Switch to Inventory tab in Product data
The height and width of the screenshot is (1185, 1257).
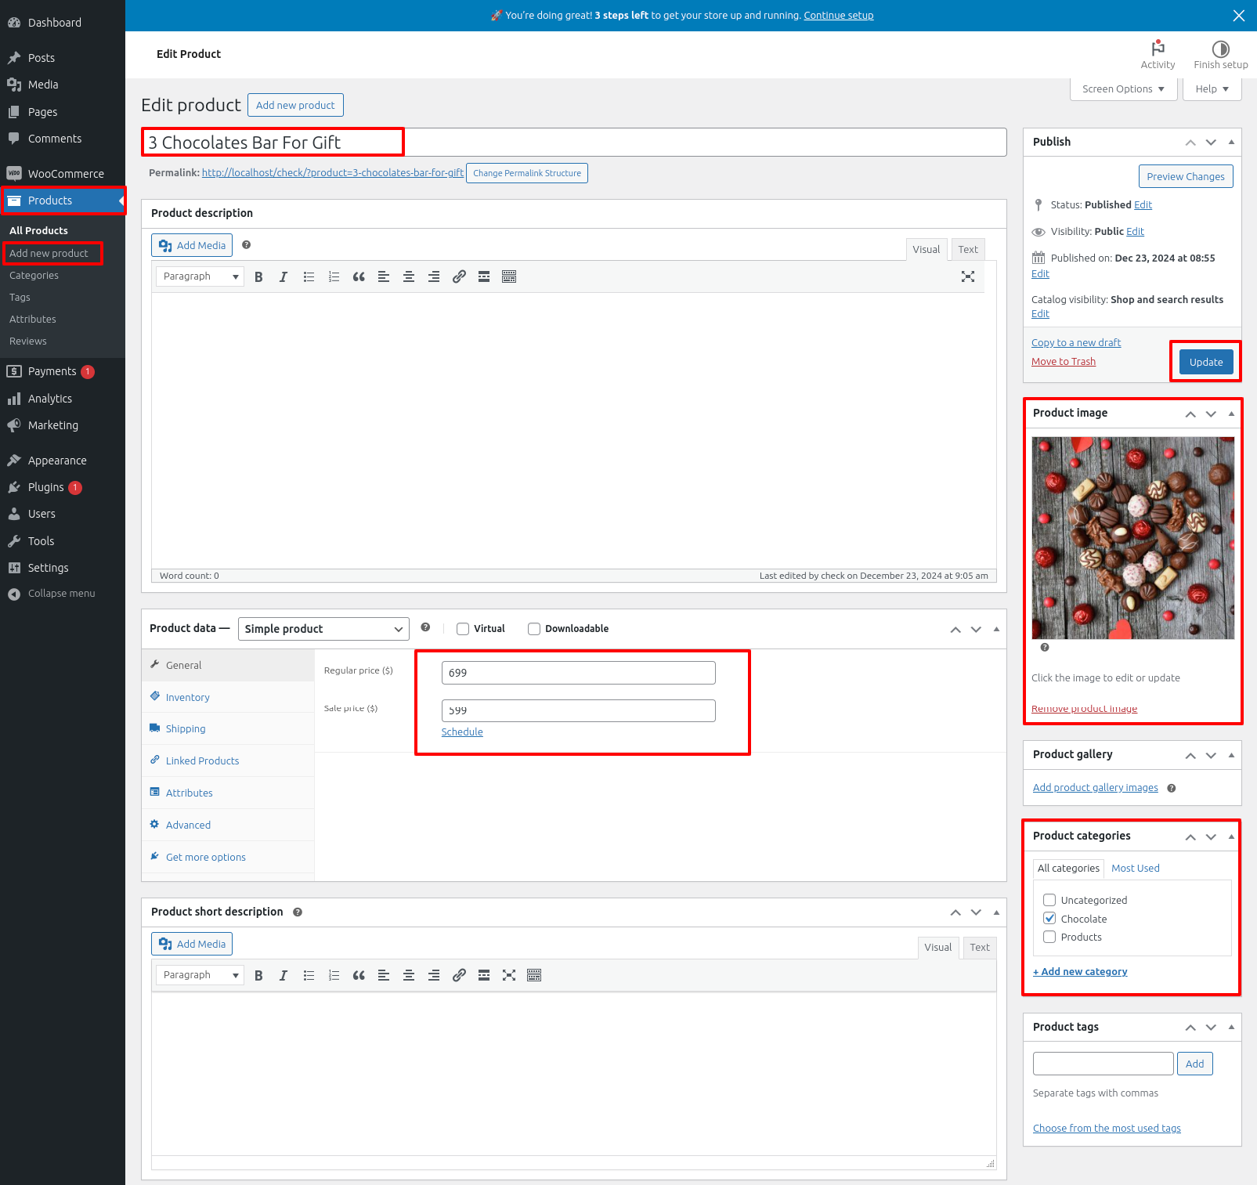click(x=187, y=697)
